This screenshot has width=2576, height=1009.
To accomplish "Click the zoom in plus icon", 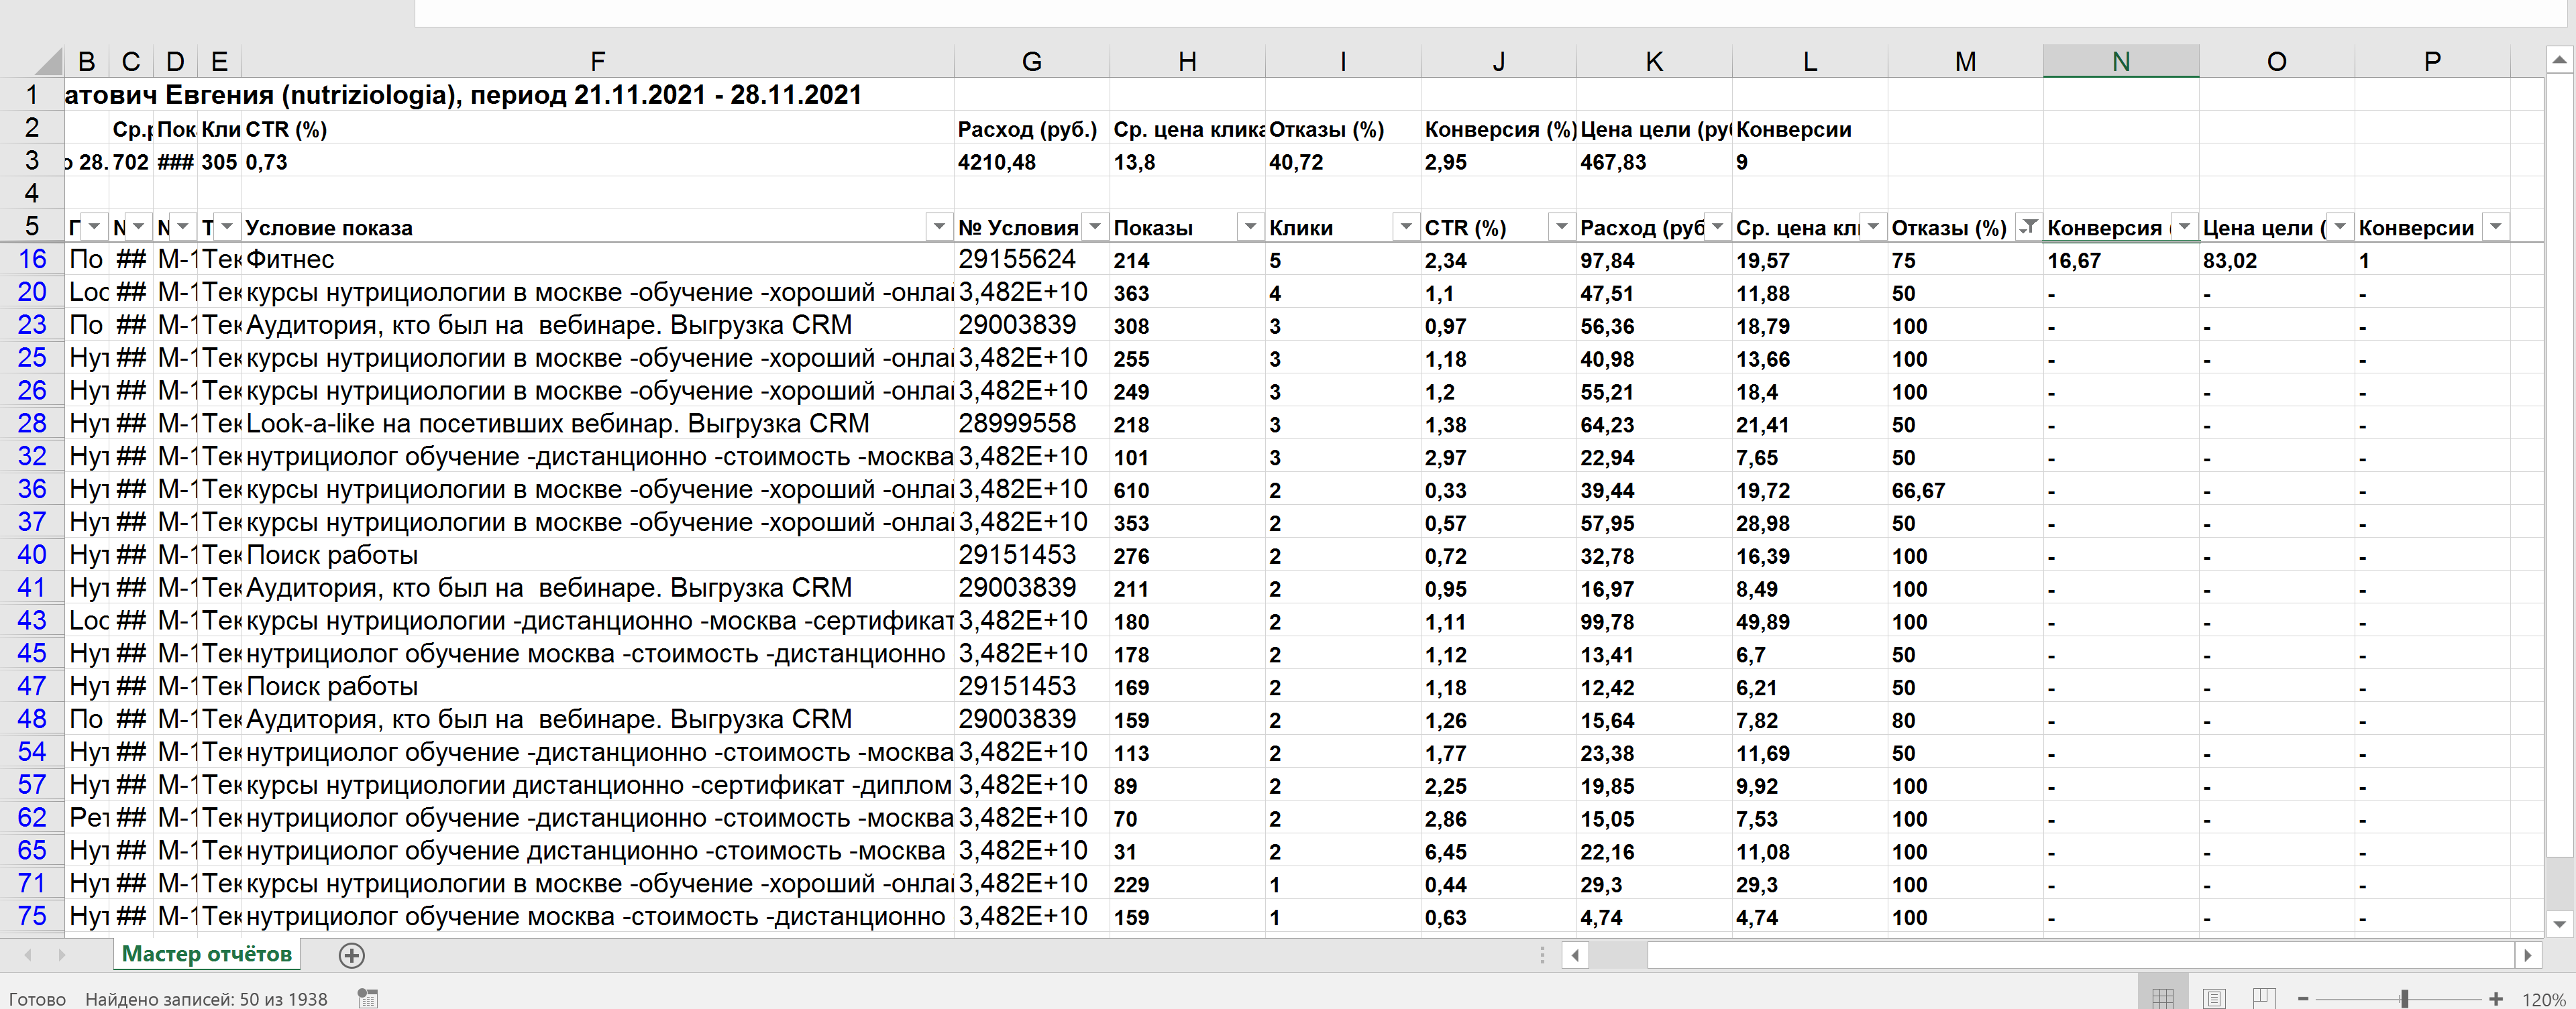I will point(2496,998).
